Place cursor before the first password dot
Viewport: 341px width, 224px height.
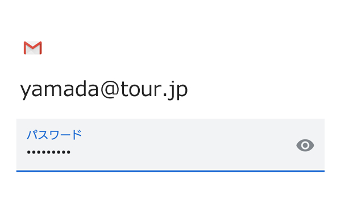click(x=27, y=152)
